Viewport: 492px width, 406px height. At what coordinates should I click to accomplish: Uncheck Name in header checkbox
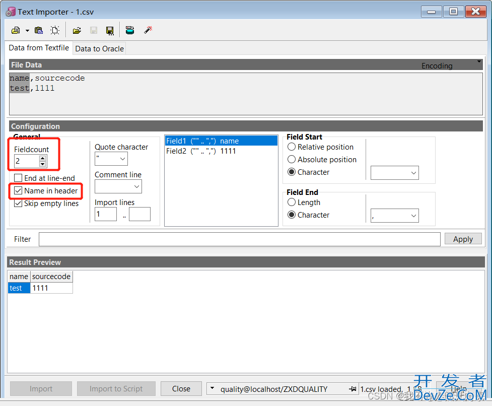pyautogui.click(x=18, y=190)
